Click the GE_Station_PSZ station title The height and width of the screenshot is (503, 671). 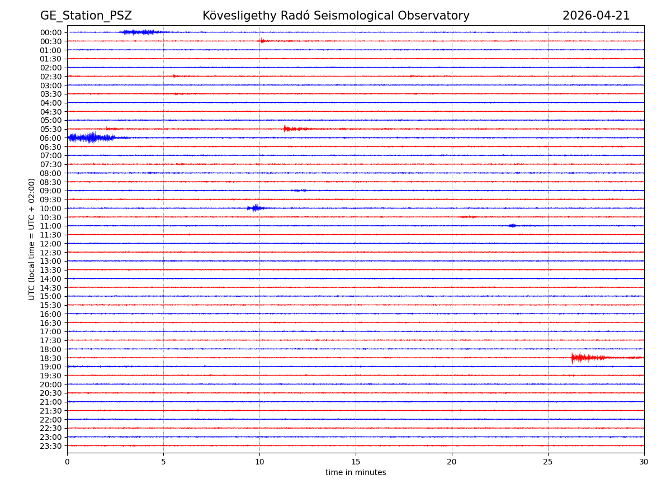86,16
